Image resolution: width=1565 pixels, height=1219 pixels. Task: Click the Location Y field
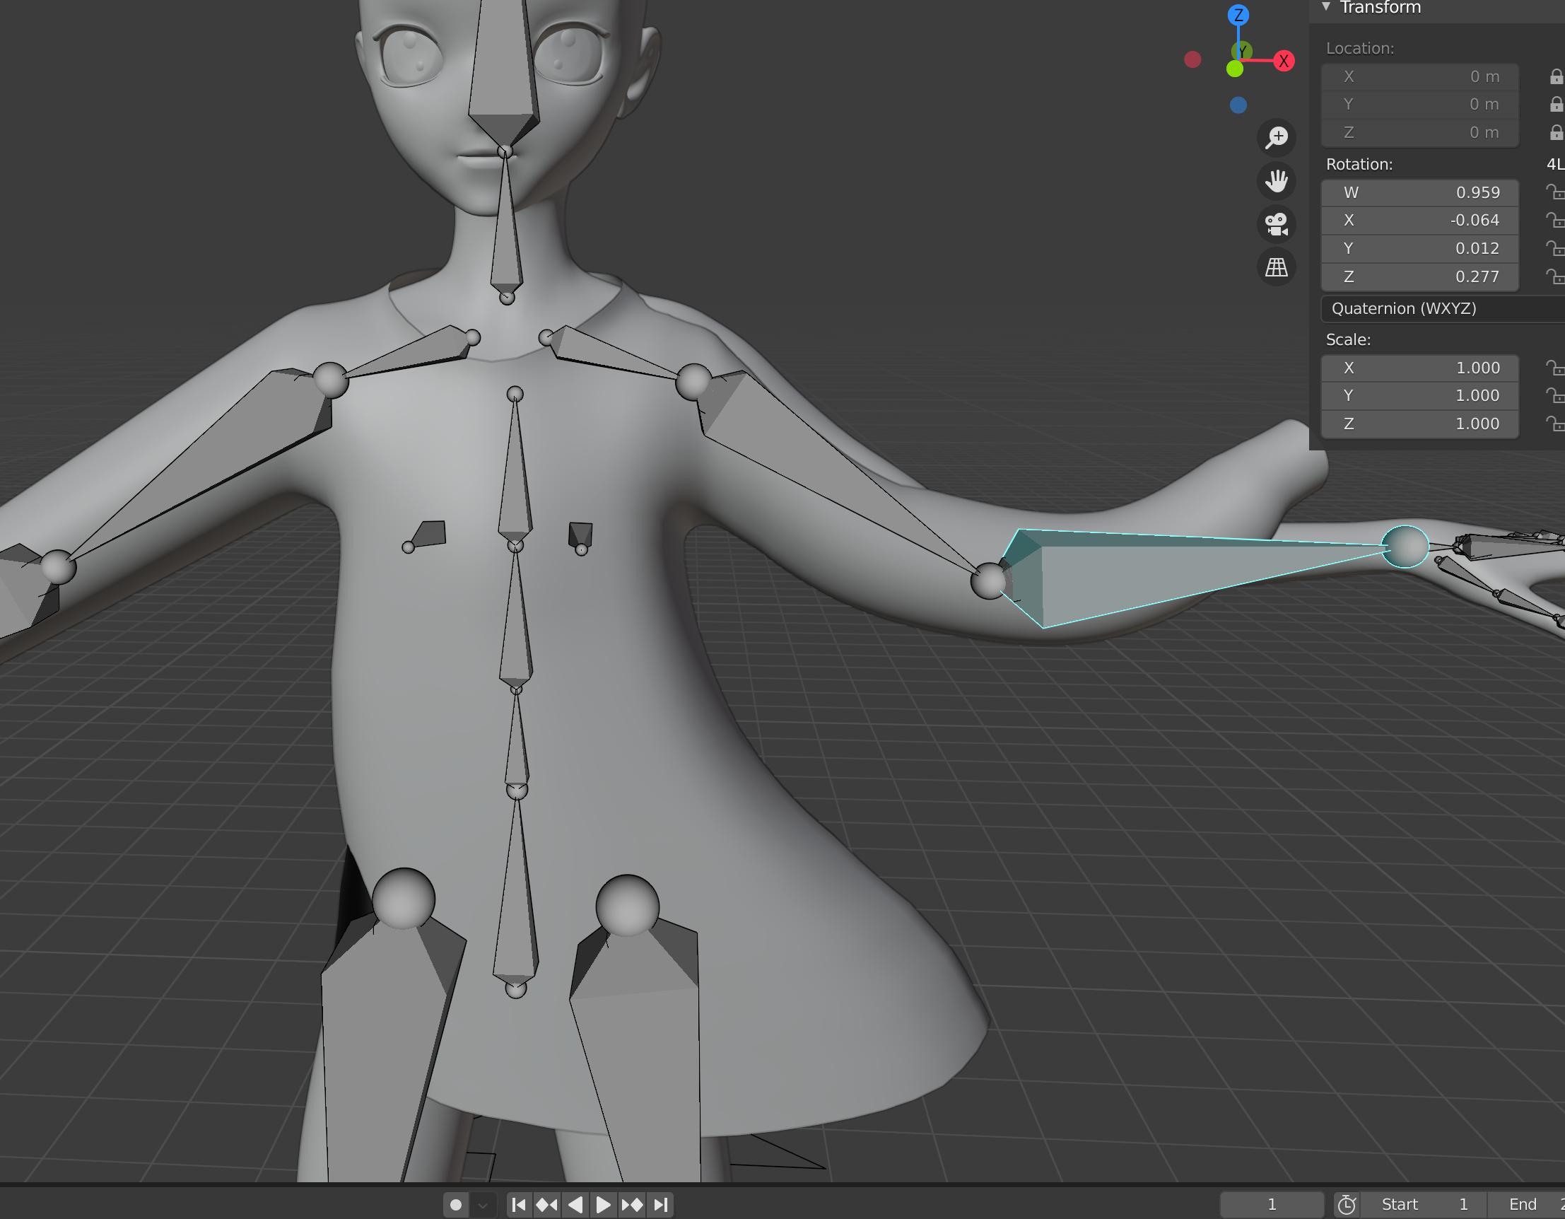point(1419,105)
